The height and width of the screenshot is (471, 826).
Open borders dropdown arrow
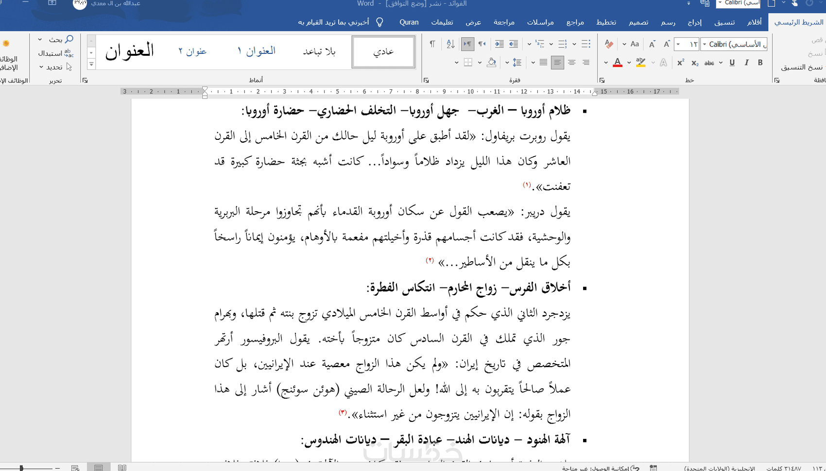(x=456, y=63)
